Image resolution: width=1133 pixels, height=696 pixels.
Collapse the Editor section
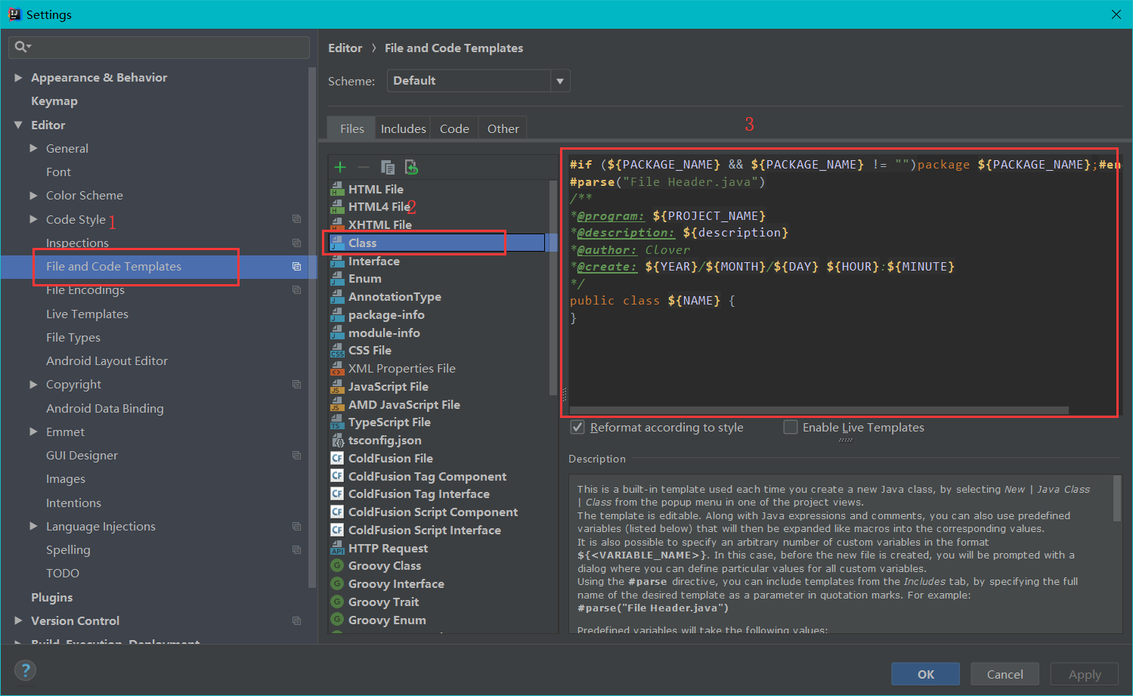18,125
